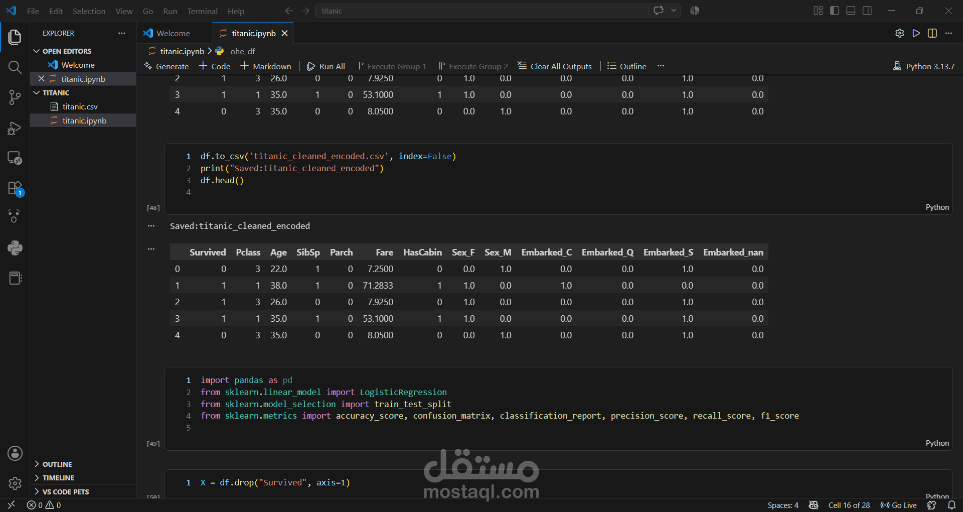Switch to the Welcome tab
The height and width of the screenshot is (512, 963).
tap(174, 33)
